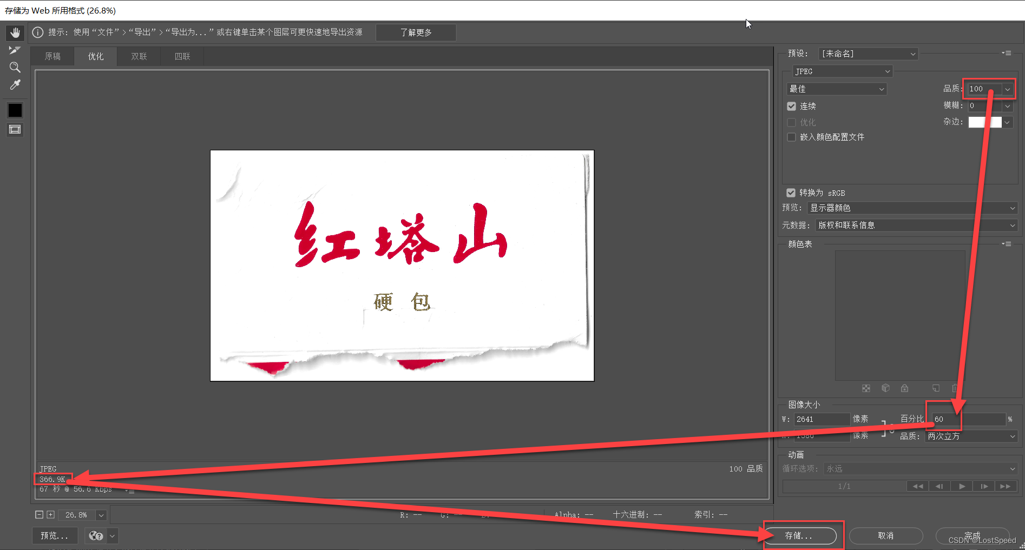Click the zoom in plus icon

click(50, 515)
